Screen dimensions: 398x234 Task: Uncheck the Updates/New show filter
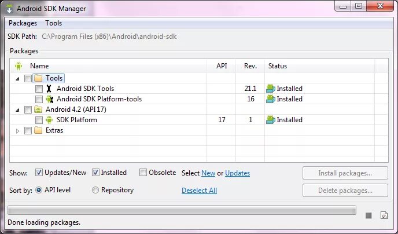[39, 173]
